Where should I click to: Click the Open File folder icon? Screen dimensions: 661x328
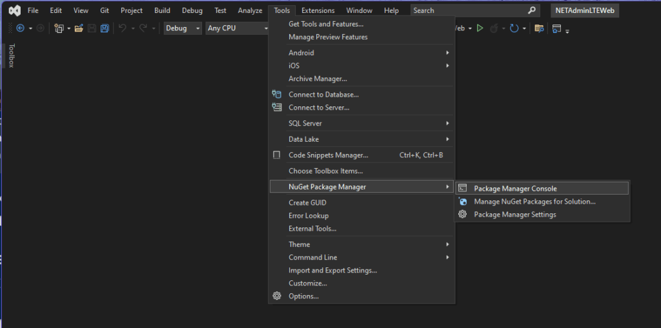79,28
